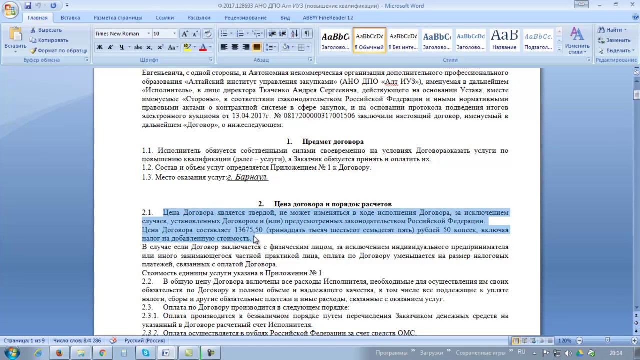
Task: Open Выделить selection dropdown
Action: click(x=616, y=50)
